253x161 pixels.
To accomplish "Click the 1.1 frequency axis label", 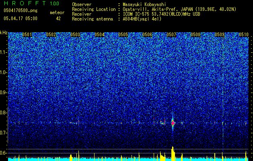I will [3, 52].
